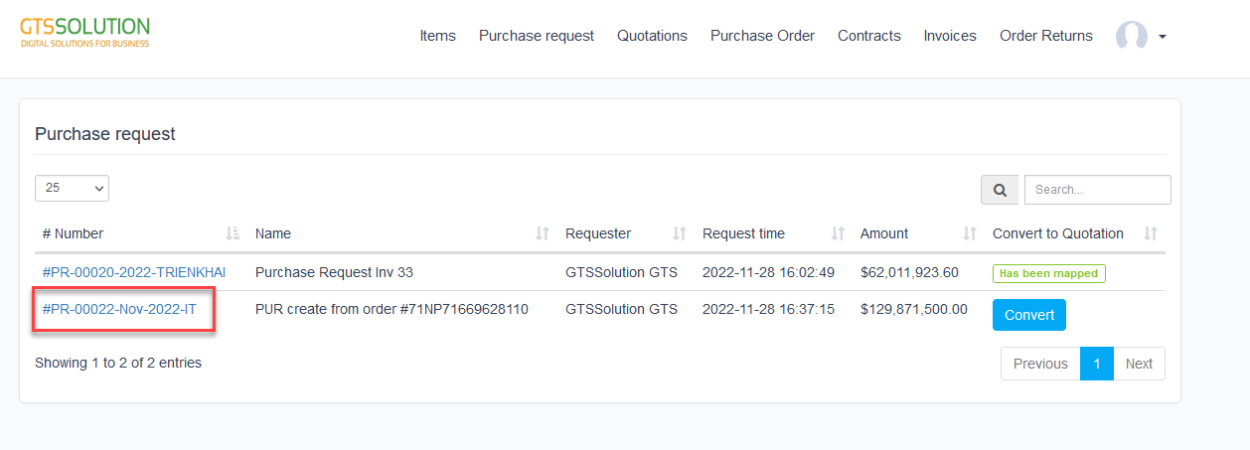Viewport: 1250px width, 450px height.
Task: Sort by Convert to Quotation arrows
Action: tap(1151, 233)
